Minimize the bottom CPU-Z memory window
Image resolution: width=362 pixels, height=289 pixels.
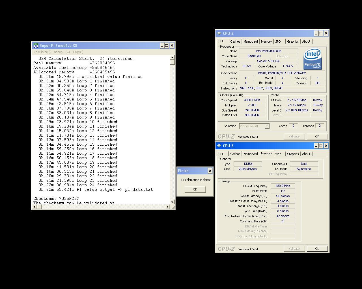[316, 146]
